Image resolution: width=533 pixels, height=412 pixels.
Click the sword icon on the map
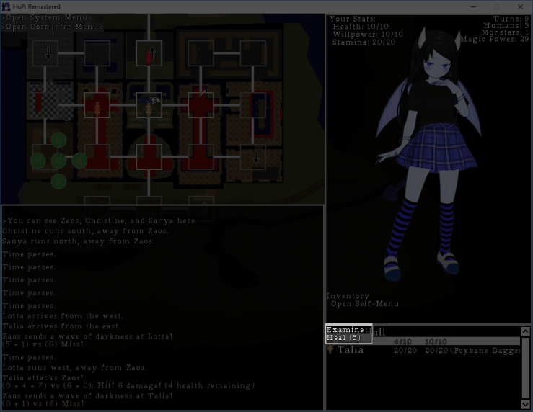(201, 93)
